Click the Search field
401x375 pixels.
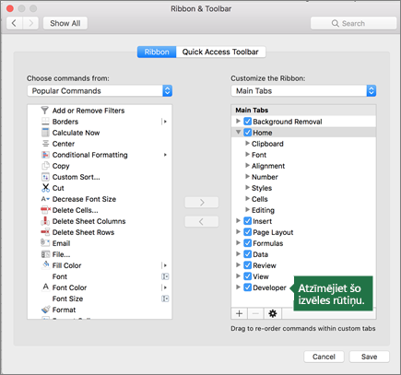[353, 23]
